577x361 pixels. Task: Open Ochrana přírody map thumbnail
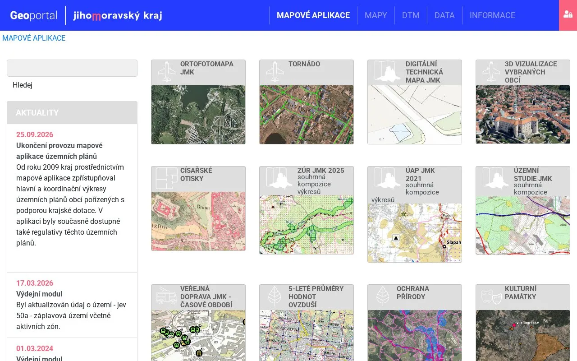click(x=415, y=335)
